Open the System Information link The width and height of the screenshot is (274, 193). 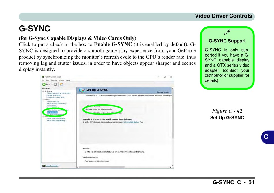click(x=52, y=166)
